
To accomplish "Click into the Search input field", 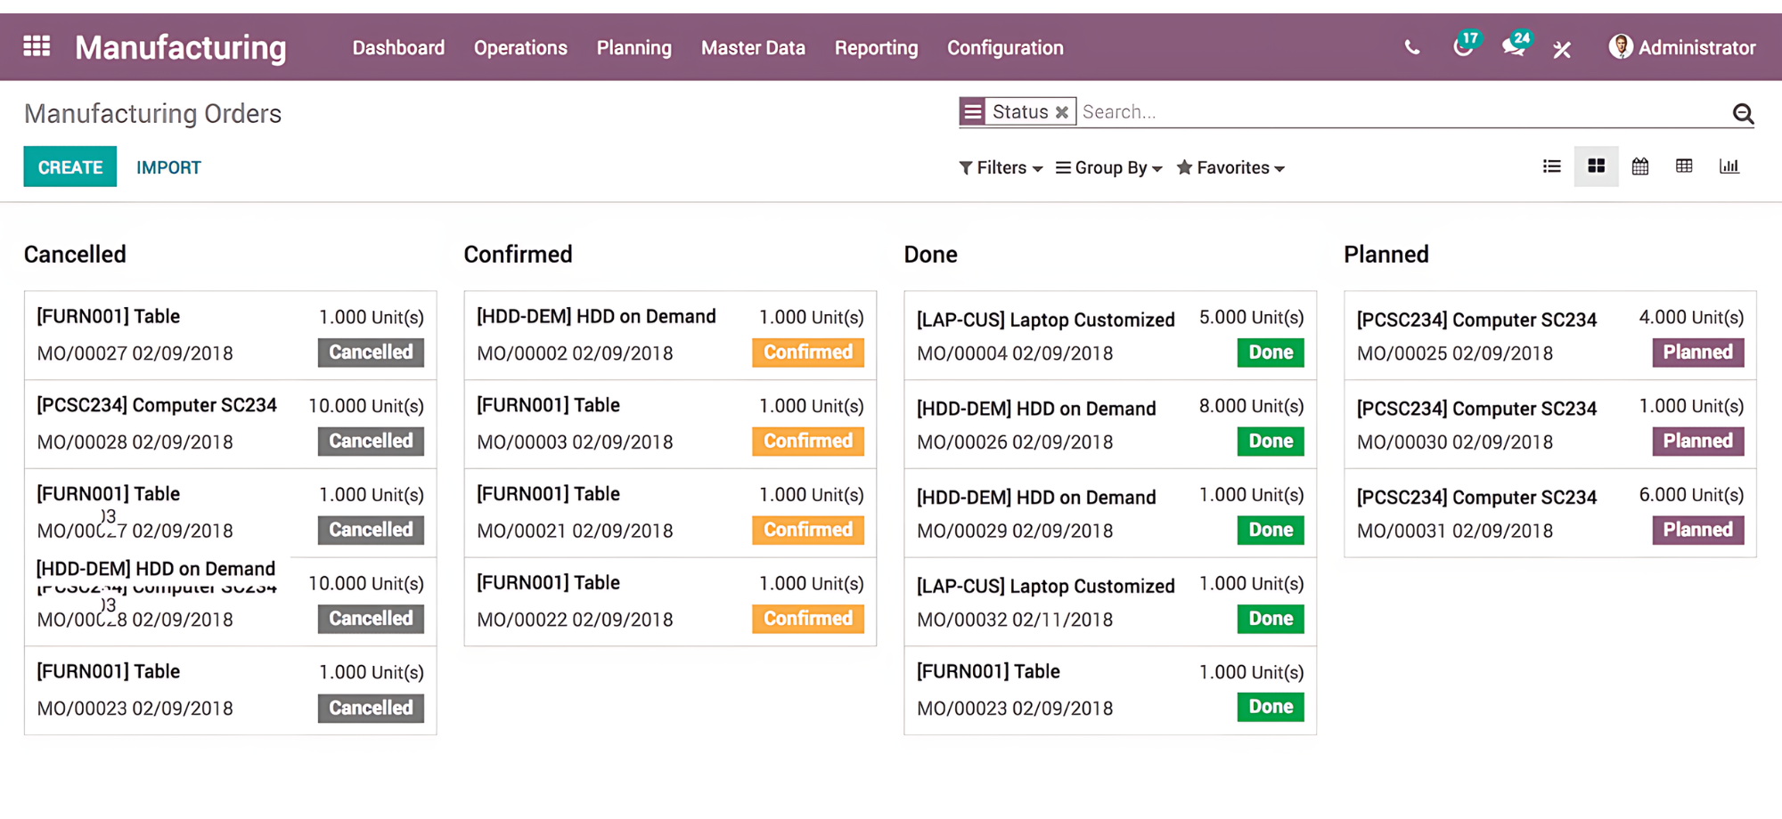I will coord(1399,112).
